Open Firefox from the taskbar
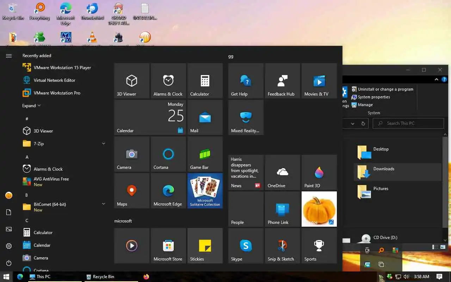The image size is (451, 282). [x=146, y=277]
